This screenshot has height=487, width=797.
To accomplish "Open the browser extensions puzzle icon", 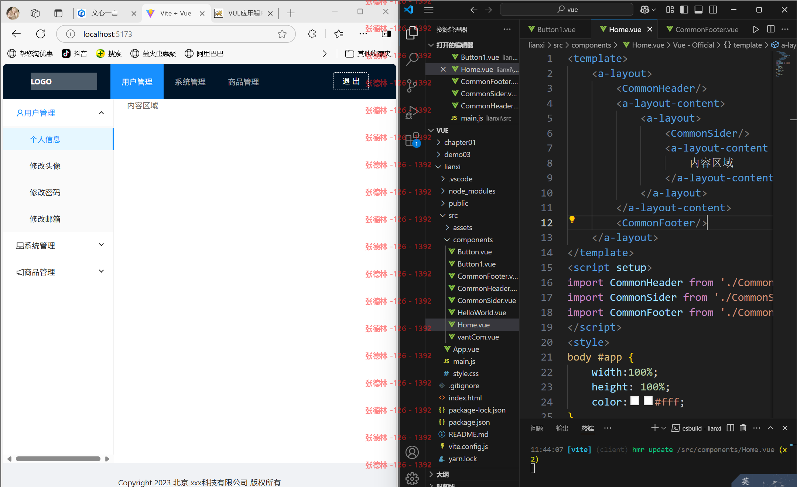I will (312, 34).
